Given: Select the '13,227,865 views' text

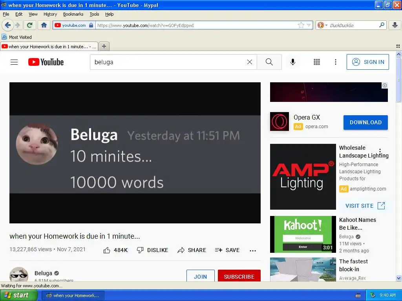Looking at the screenshot, I should (x=31, y=249).
